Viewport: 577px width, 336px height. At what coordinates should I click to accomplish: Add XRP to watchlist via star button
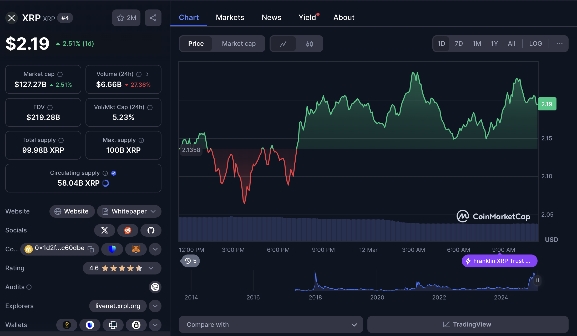[x=126, y=18]
